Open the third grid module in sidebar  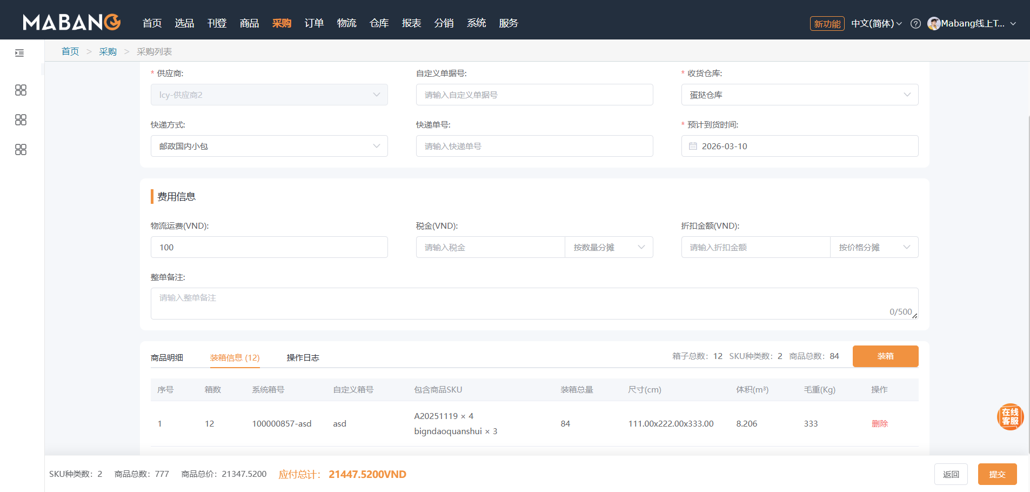(x=20, y=149)
